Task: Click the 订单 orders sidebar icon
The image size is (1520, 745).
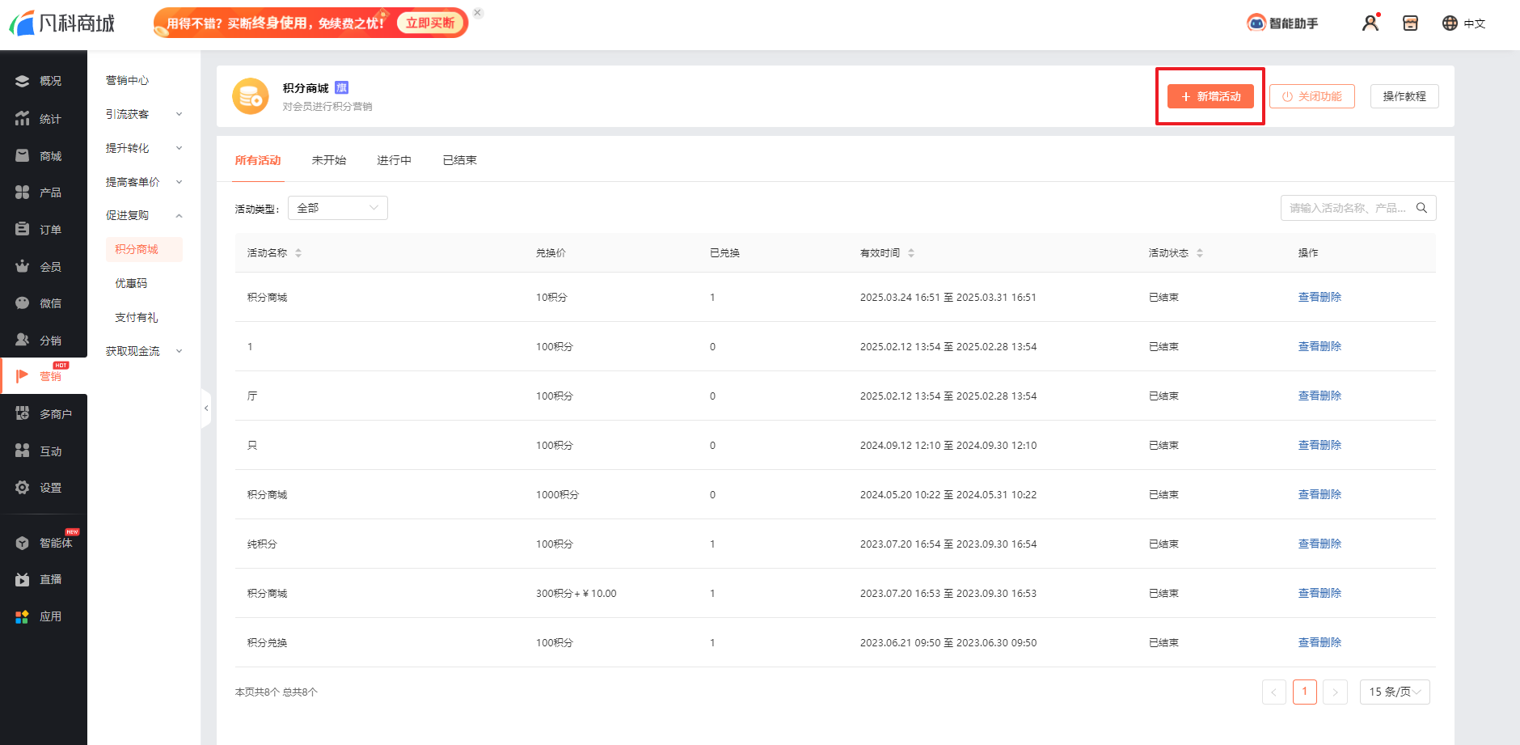Action: coord(23,230)
